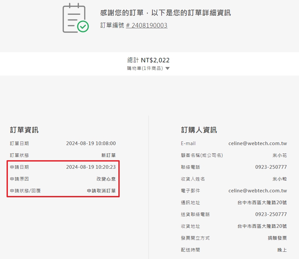This screenshot has height=259, width=299.
Task: Select the 申請取消訂單 status text
Action: [x=101, y=191]
